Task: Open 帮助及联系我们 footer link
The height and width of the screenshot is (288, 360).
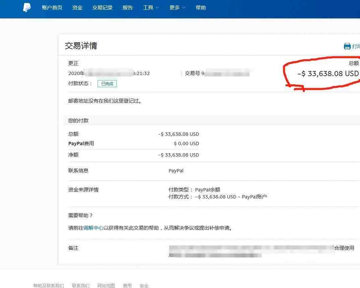Action: coord(48,285)
